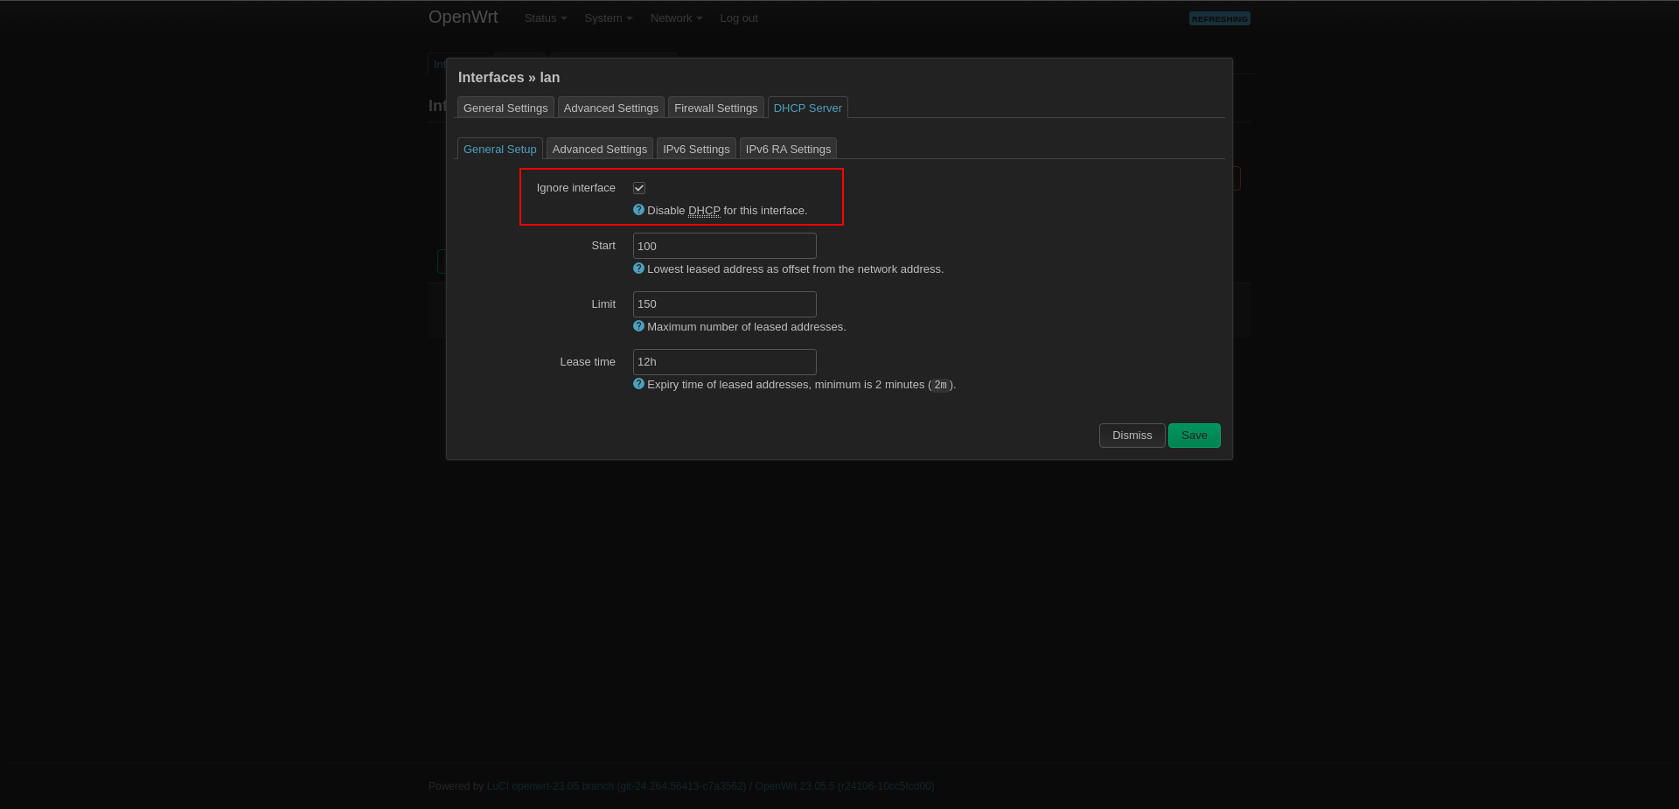Viewport: 1679px width, 809px height.
Task: Expand the System menu
Action: (609, 18)
